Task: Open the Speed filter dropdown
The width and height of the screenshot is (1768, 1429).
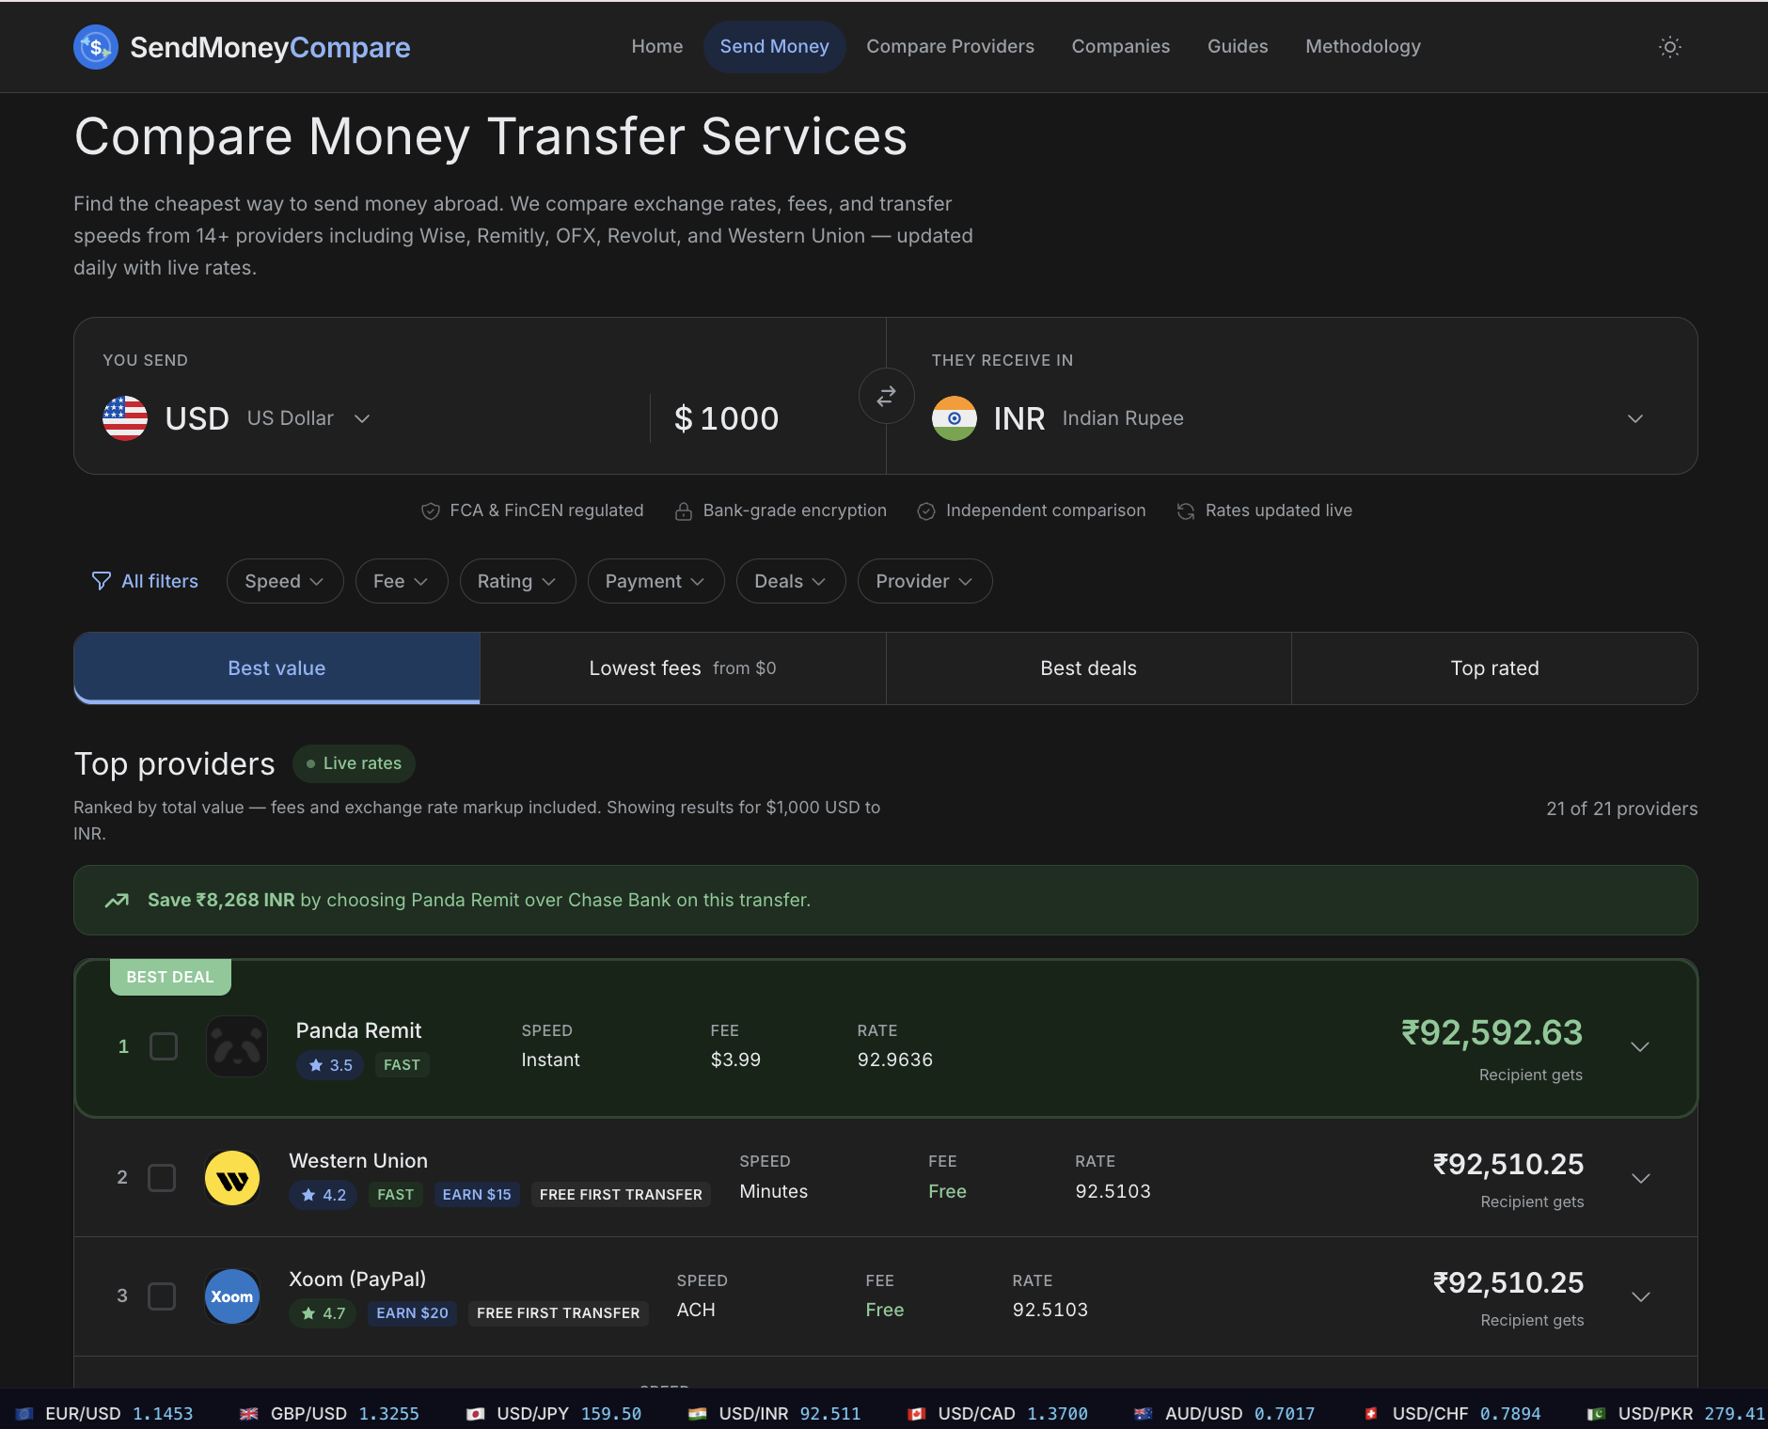Action: 284,580
